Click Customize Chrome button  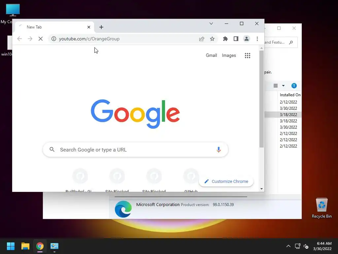coord(226,182)
